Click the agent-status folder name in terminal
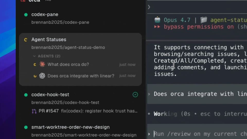The height and width of the screenshot is (139, 247). tap(228, 20)
